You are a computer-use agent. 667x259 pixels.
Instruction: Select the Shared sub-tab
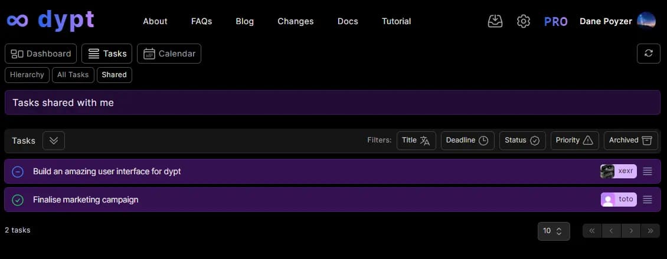point(115,75)
